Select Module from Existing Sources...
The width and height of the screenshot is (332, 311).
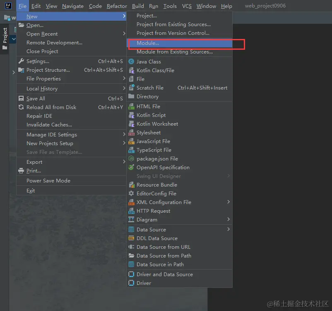[x=180, y=52]
